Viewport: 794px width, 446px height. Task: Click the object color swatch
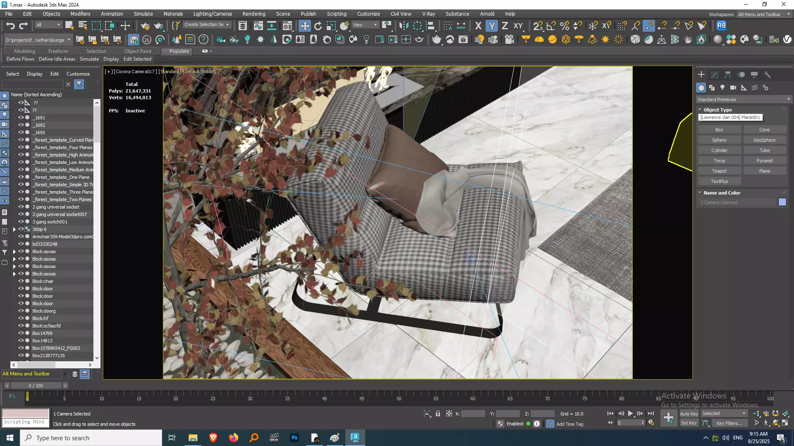coord(782,202)
